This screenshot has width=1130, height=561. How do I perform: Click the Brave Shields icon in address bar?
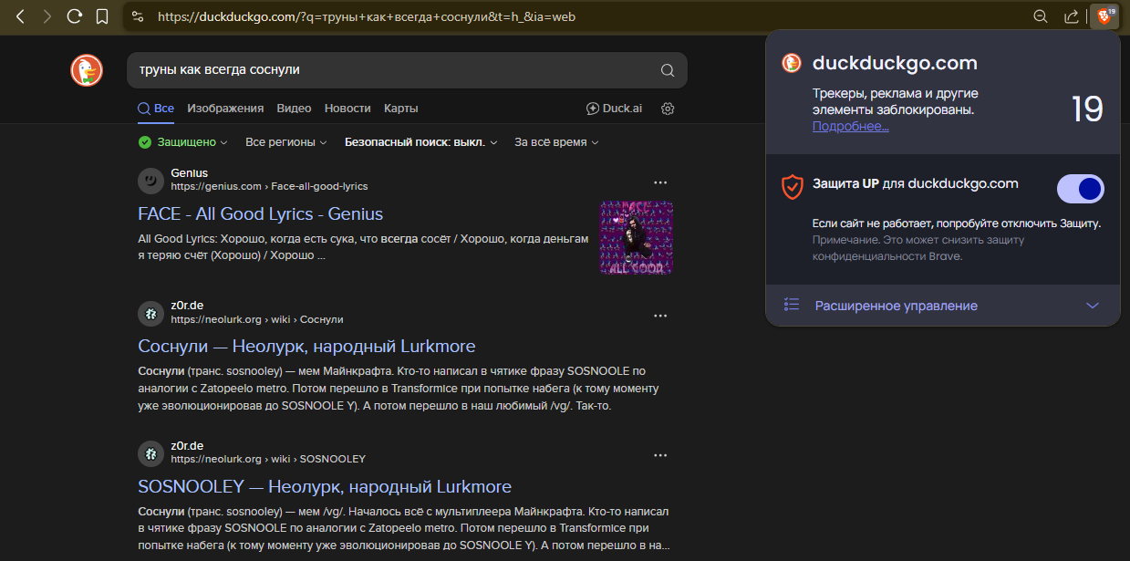pos(1104,16)
